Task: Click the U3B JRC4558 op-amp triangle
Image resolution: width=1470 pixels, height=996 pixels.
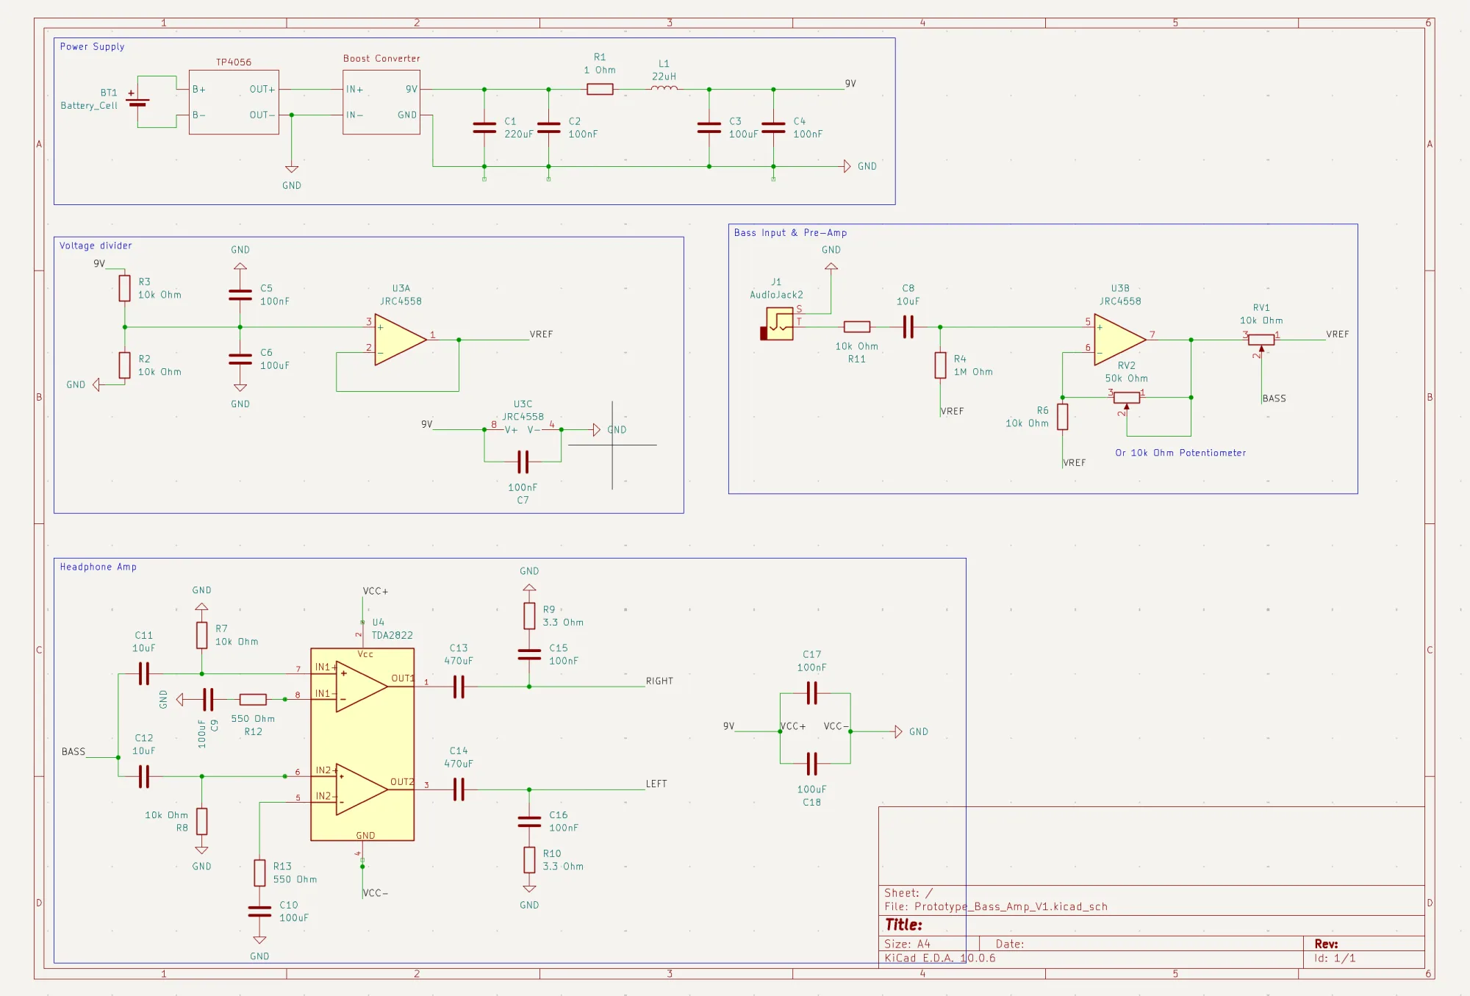Action: point(1120,340)
